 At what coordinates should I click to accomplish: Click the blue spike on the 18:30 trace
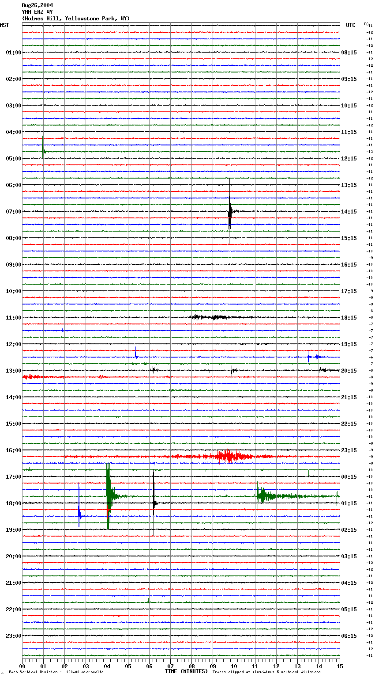[x=79, y=515]
